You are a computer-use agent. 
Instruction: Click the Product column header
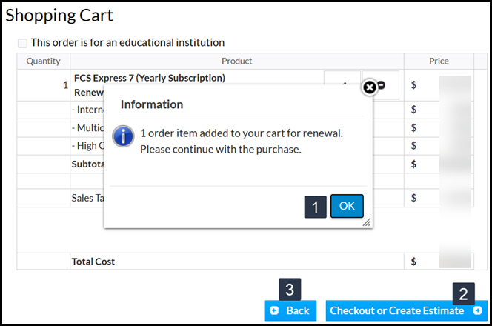click(236, 61)
